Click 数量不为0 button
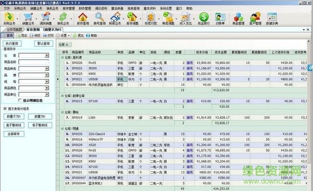This screenshot has width=313, height=191. click(x=14, y=117)
